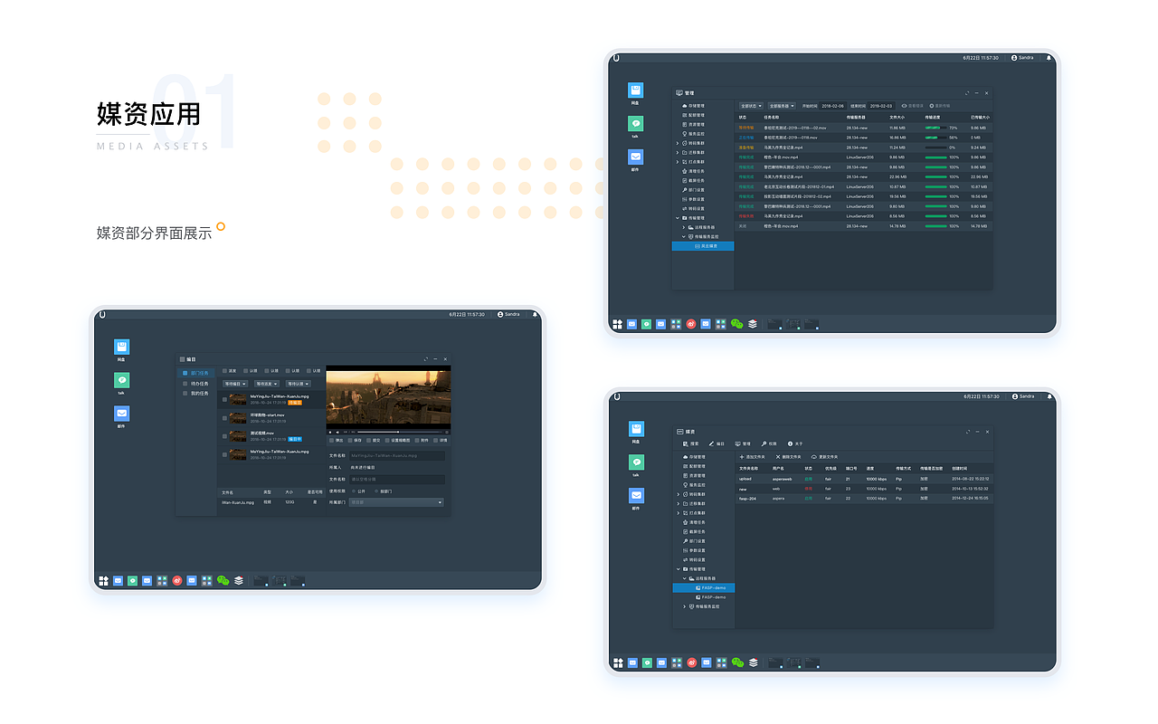This screenshot has height=724, width=1158.
Task: Click the notification bell above the 管理 window
Action: point(1049,57)
